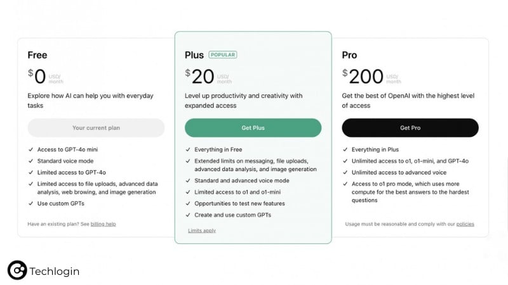This screenshot has width=508, height=285.
Task: Click the black Get Pro button
Action: click(410, 128)
